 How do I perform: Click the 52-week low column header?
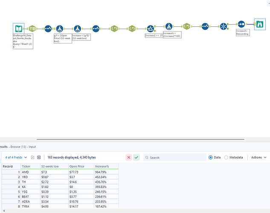click(x=54, y=167)
